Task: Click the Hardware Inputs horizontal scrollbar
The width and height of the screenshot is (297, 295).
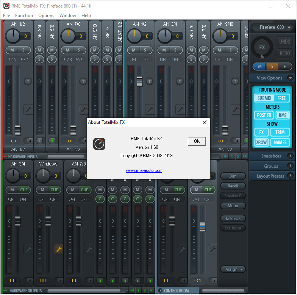Action: click(66, 156)
